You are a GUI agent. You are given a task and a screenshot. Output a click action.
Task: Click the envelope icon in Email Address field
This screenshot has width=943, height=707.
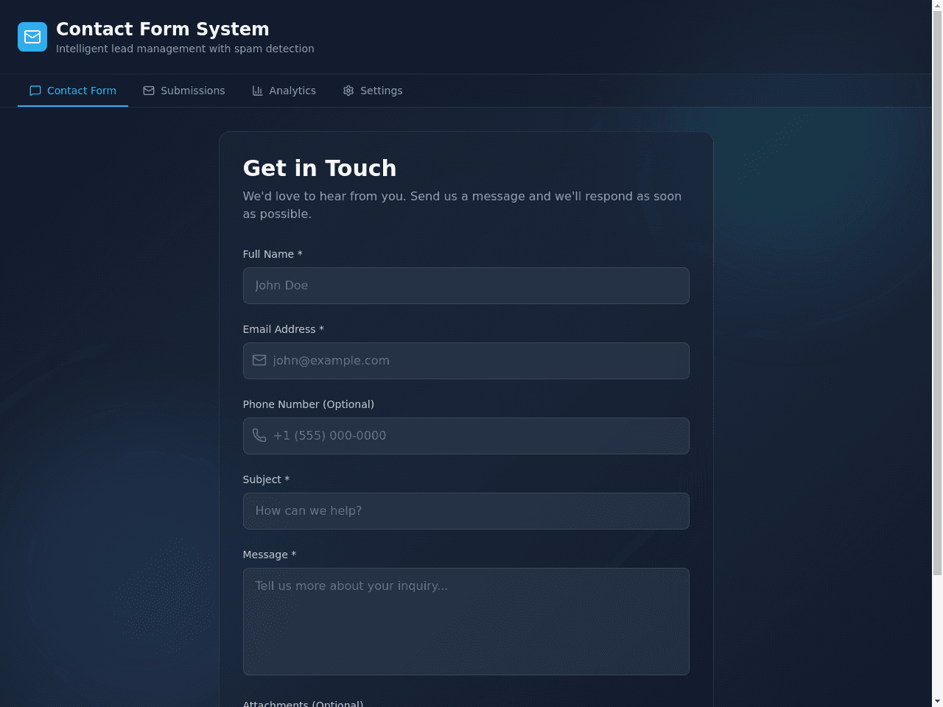(x=259, y=360)
